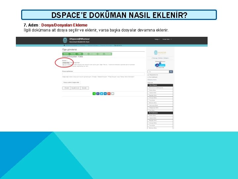Viewport: 238px width, 179px height.
Task: Browse "Konuya Göre" under Bu Koleksiyon
Action: 160,123
